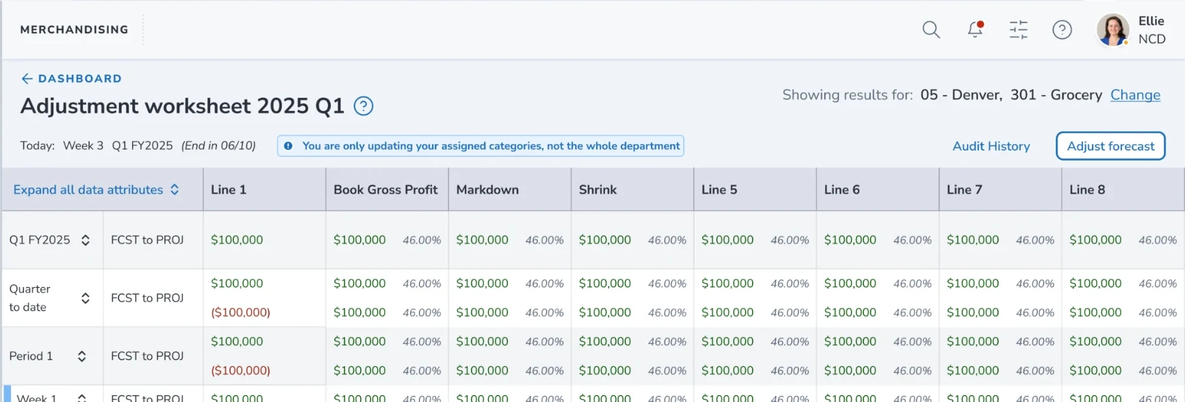The width and height of the screenshot is (1185, 402).
Task: Click Markdown $100,000 in Q1 FY2025 row
Action: (x=482, y=240)
